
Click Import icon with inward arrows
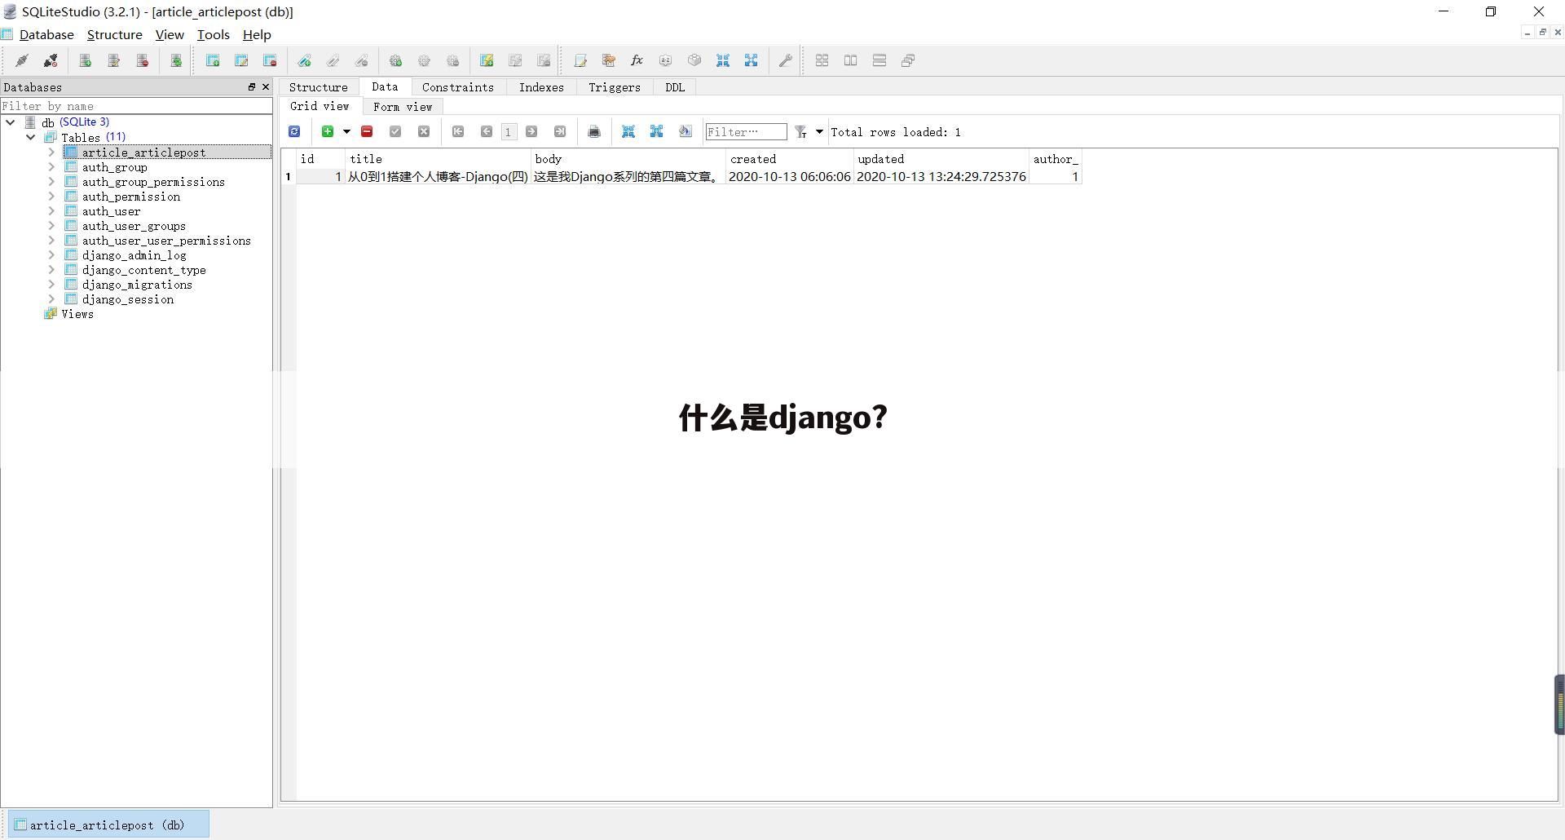pyautogui.click(x=722, y=60)
